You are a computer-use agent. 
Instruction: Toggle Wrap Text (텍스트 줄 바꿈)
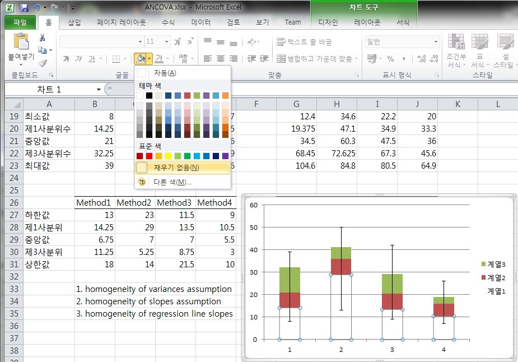pos(304,42)
